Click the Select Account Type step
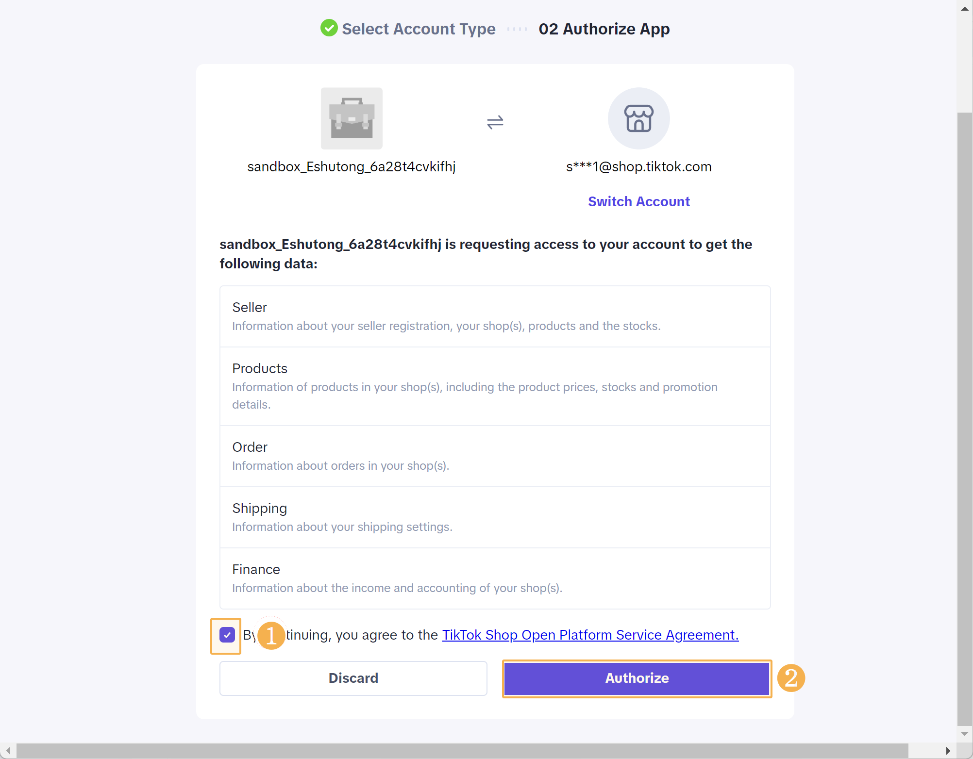This screenshot has width=973, height=759. pyautogui.click(x=418, y=29)
